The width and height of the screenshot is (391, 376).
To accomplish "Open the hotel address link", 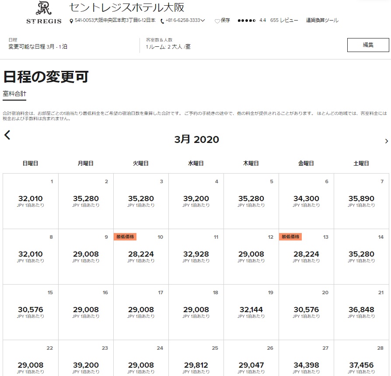I will pyautogui.click(x=115, y=20).
